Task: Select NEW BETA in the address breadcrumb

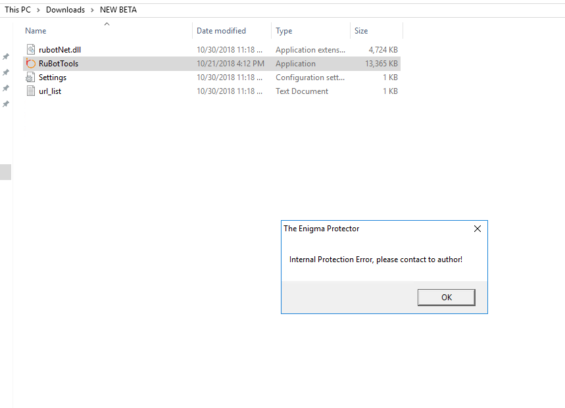Action: [x=118, y=10]
